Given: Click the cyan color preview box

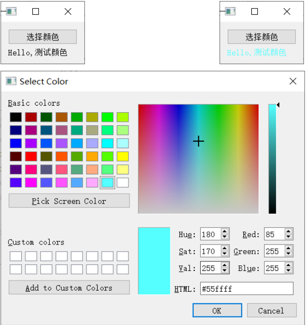Looking at the screenshot, I should tap(154, 261).
